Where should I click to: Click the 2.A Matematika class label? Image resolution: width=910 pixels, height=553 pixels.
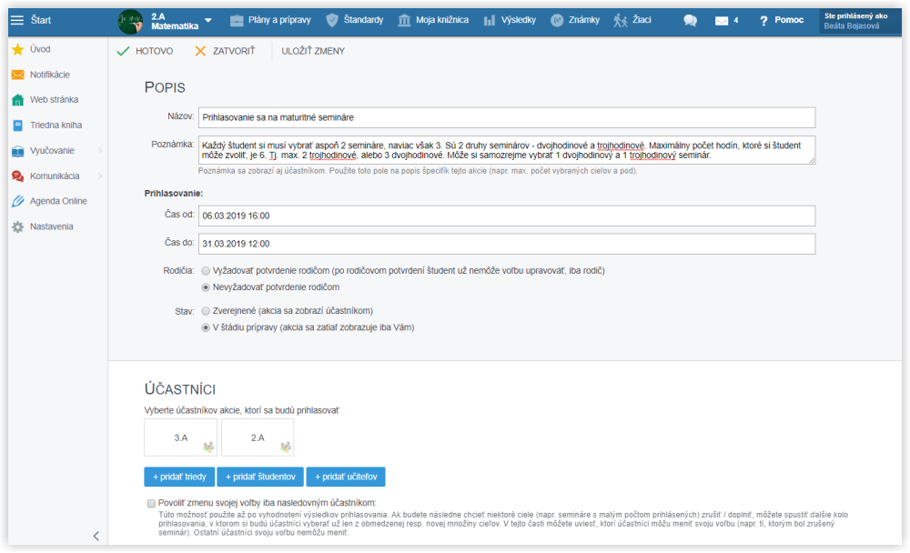tap(175, 22)
